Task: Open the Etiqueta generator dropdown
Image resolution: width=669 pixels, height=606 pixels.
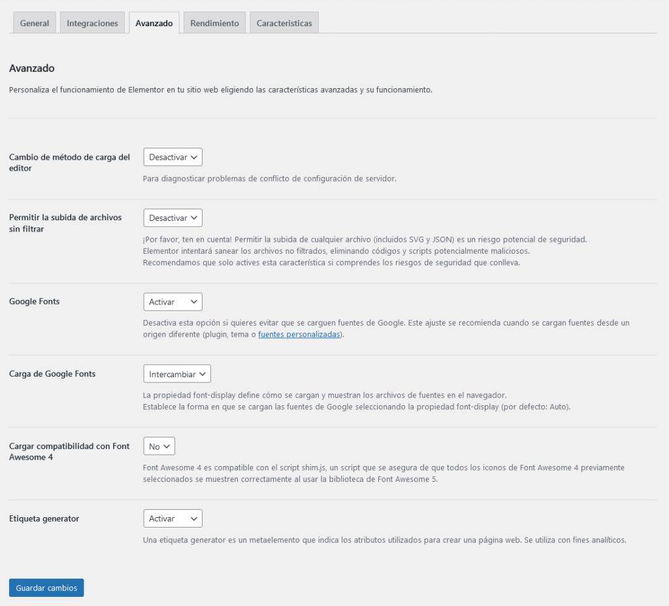Action: (172, 518)
